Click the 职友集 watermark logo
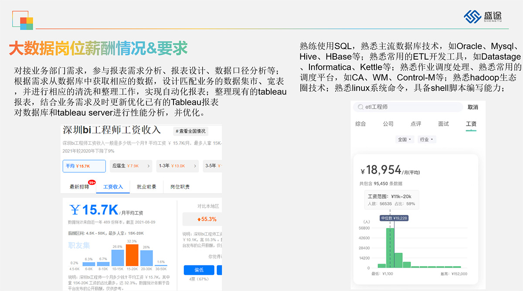The width and height of the screenshot is (523, 291). tap(79, 245)
